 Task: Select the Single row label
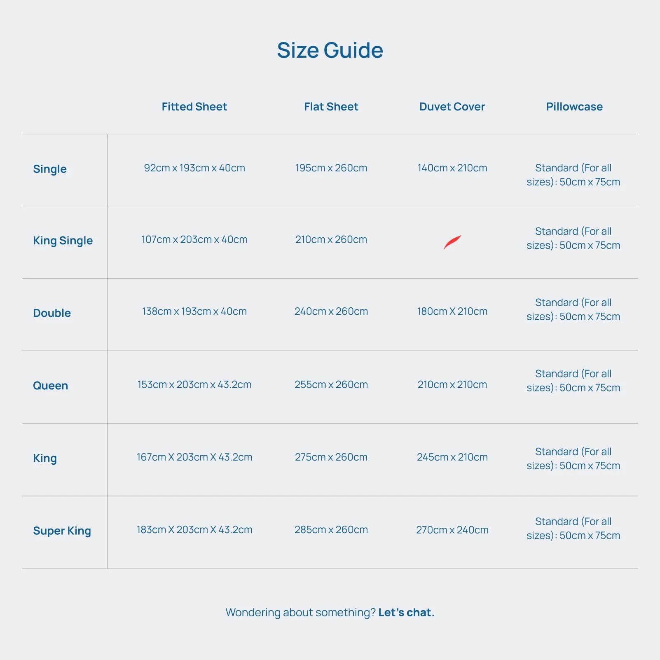50,169
